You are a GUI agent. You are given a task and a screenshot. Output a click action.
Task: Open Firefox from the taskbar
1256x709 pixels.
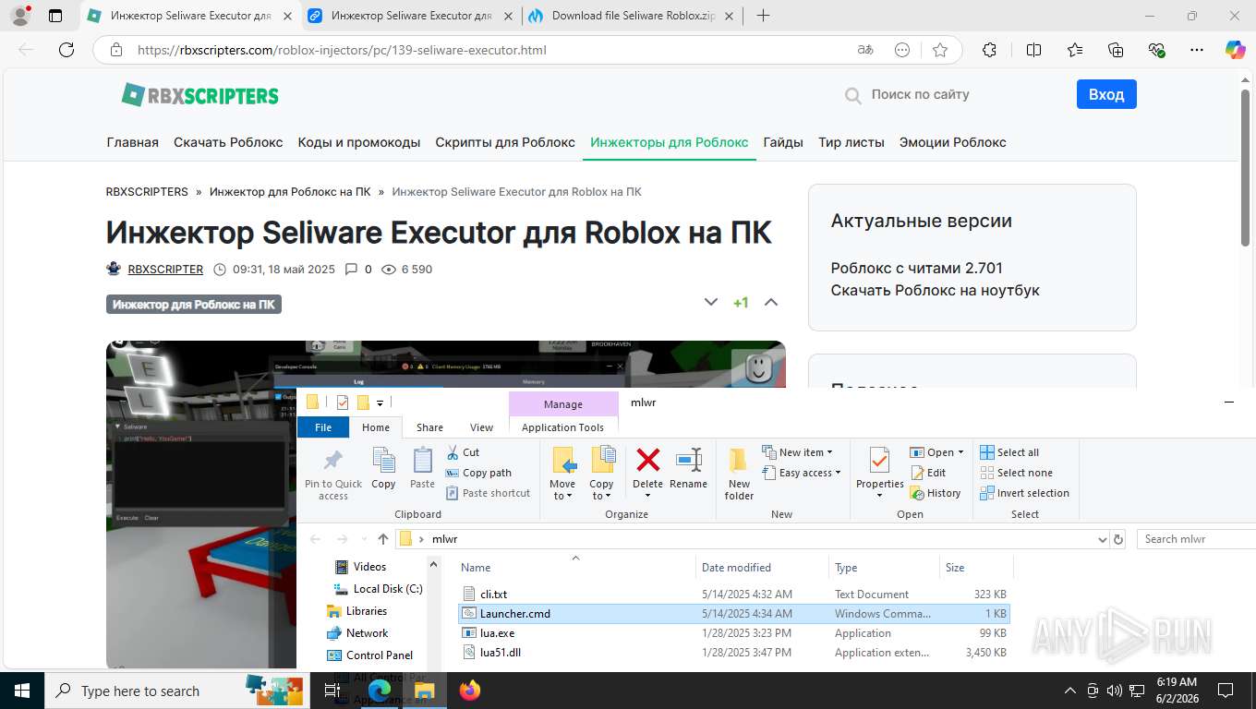(470, 691)
